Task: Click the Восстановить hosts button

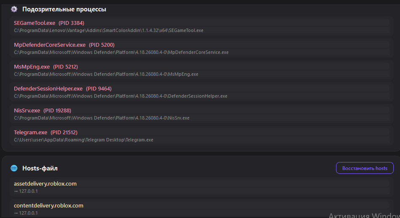Action: coord(365,168)
